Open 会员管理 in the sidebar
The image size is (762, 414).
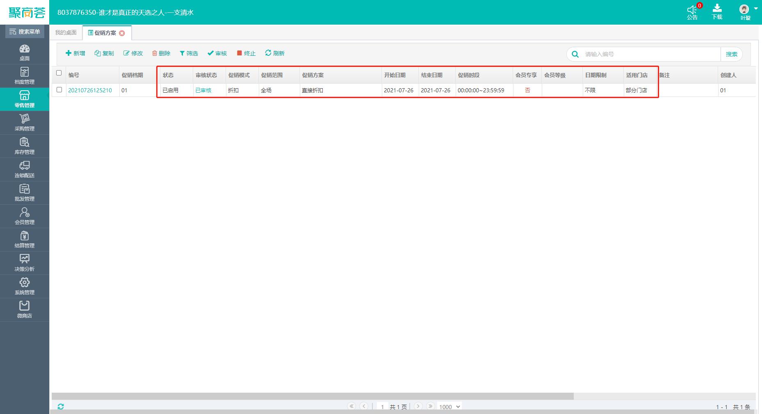[25, 216]
